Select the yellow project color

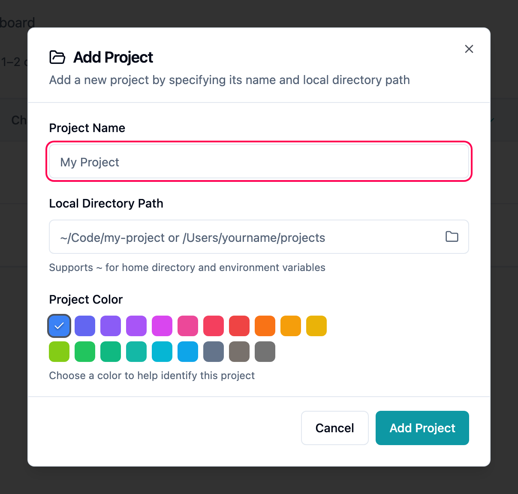click(316, 326)
